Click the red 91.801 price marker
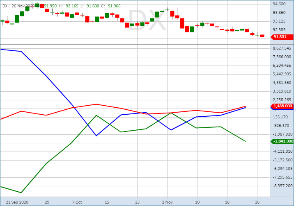This screenshot has width=294, height=206. [282, 37]
